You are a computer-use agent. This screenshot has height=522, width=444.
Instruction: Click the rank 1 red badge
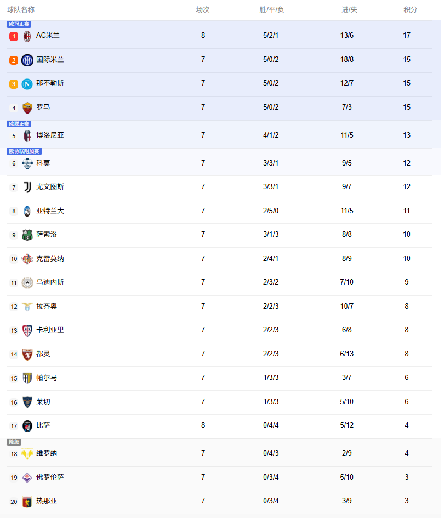tap(14, 36)
